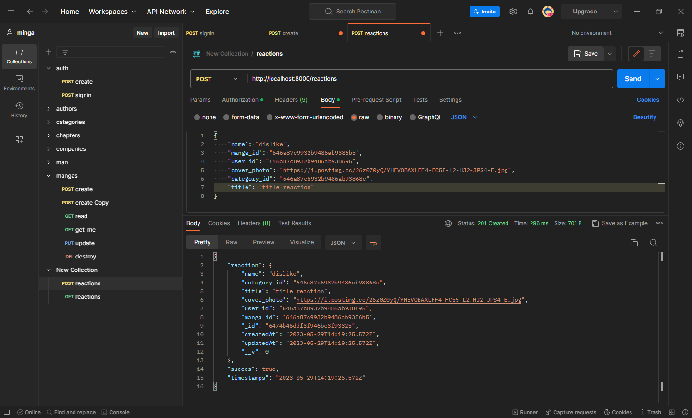Switch to the Headers (9) request tab

pyautogui.click(x=291, y=100)
